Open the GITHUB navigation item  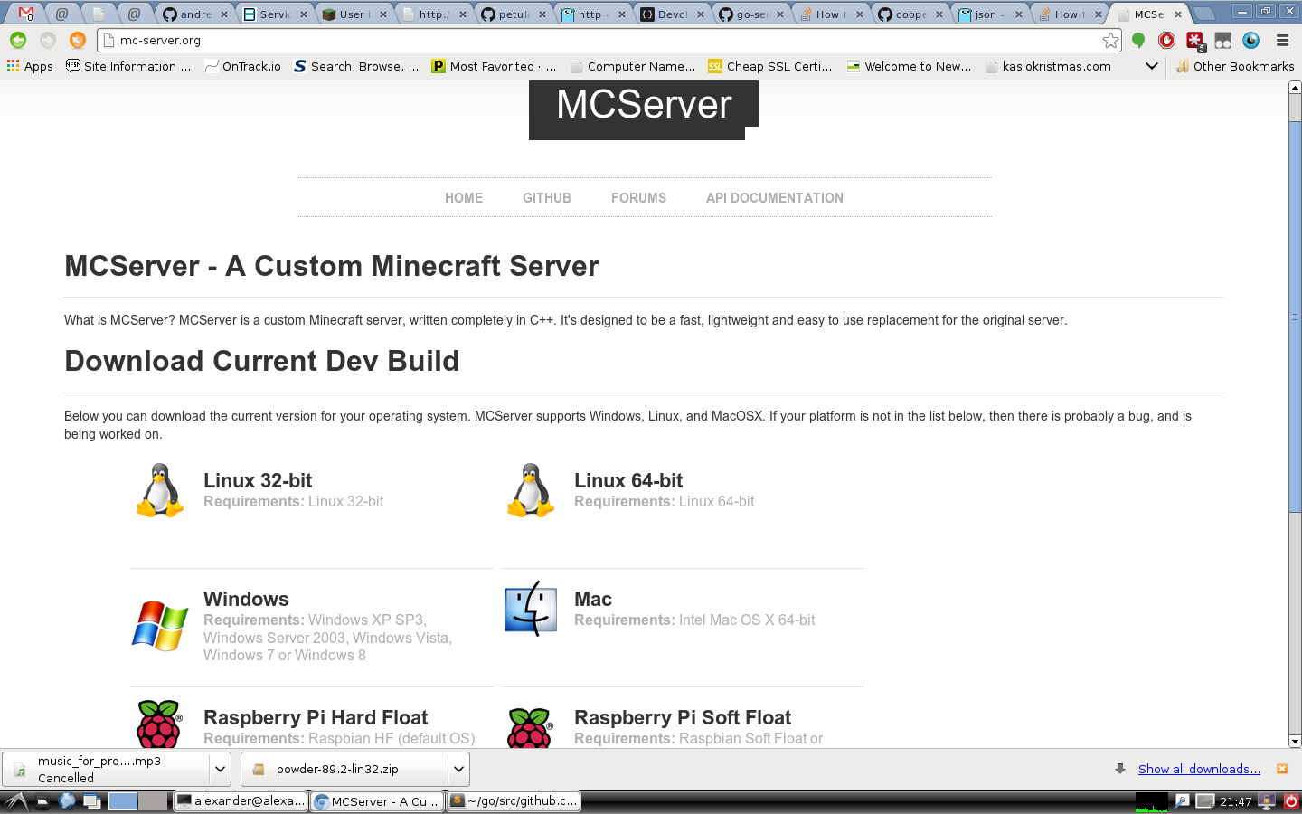(x=546, y=198)
